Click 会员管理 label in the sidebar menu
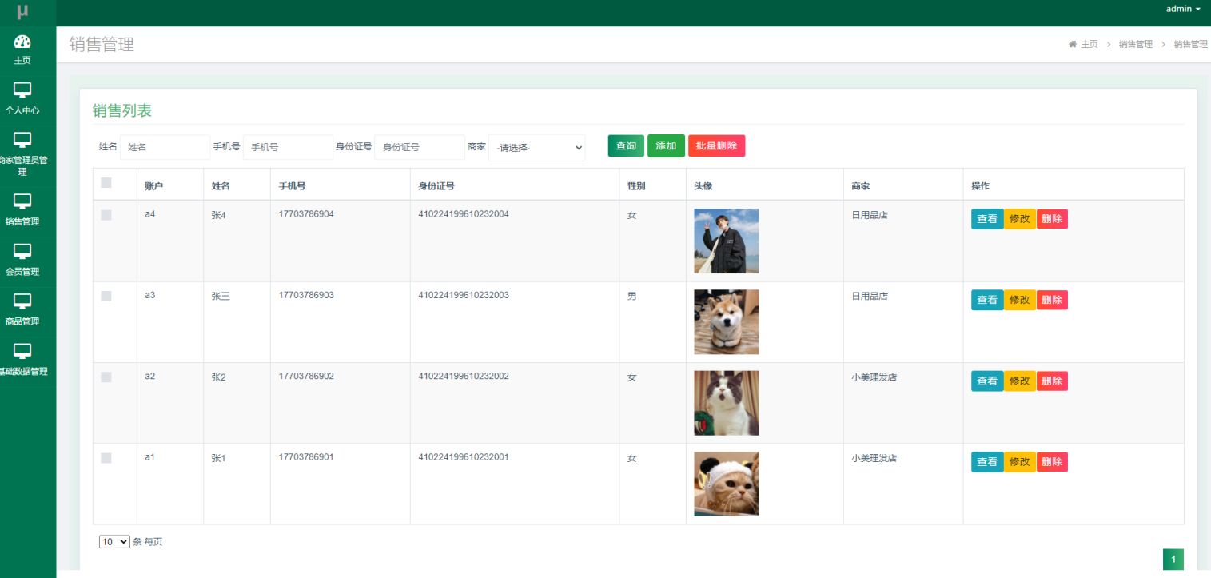 (x=22, y=271)
